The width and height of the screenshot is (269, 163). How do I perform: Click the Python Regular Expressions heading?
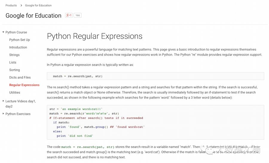pos(95,36)
